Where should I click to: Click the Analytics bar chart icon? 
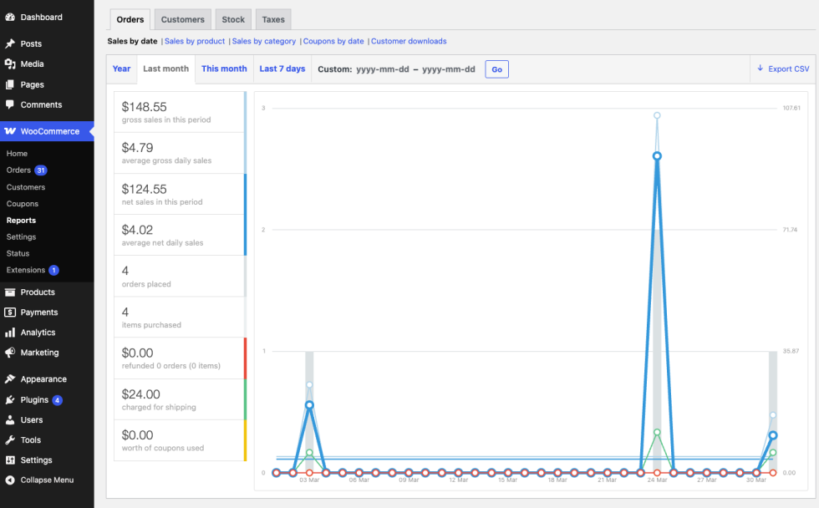[x=10, y=333]
